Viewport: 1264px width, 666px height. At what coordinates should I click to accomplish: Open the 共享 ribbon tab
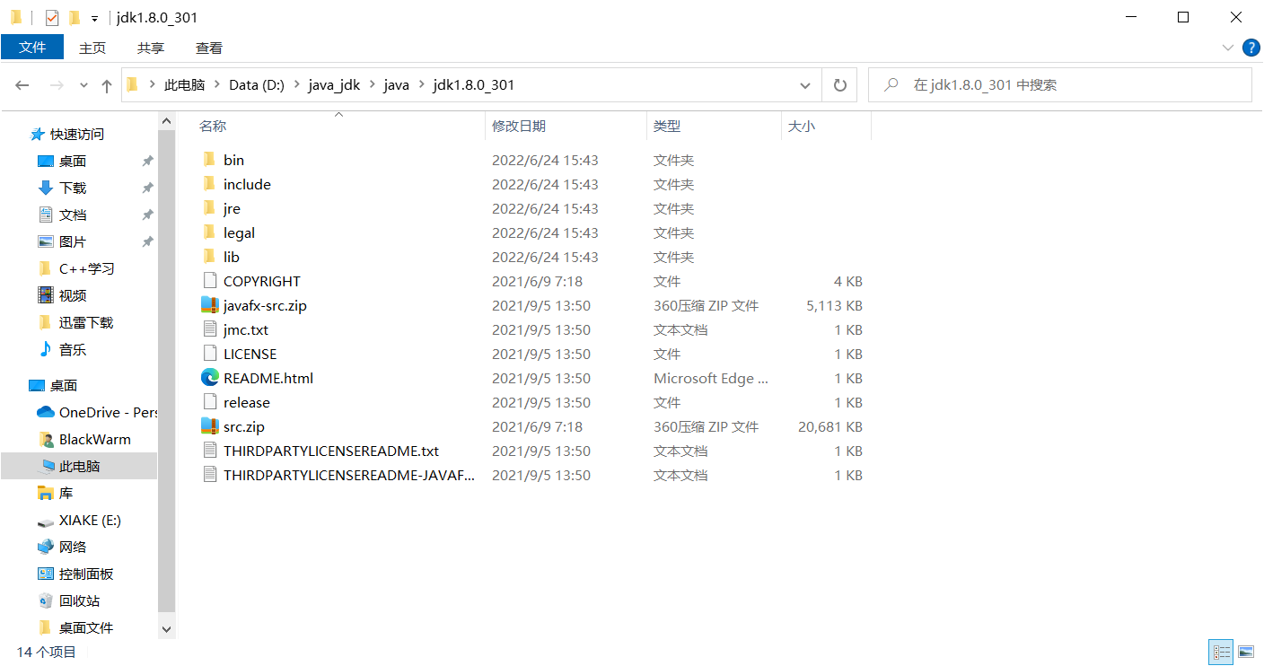[x=151, y=48]
